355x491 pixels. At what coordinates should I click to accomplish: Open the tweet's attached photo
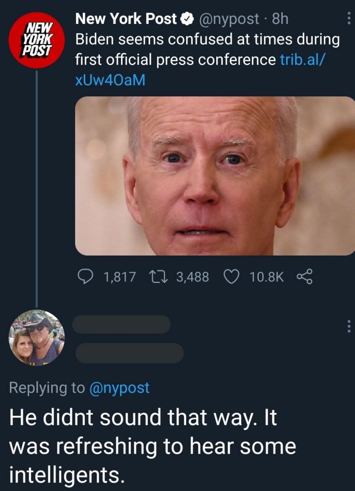click(215, 175)
